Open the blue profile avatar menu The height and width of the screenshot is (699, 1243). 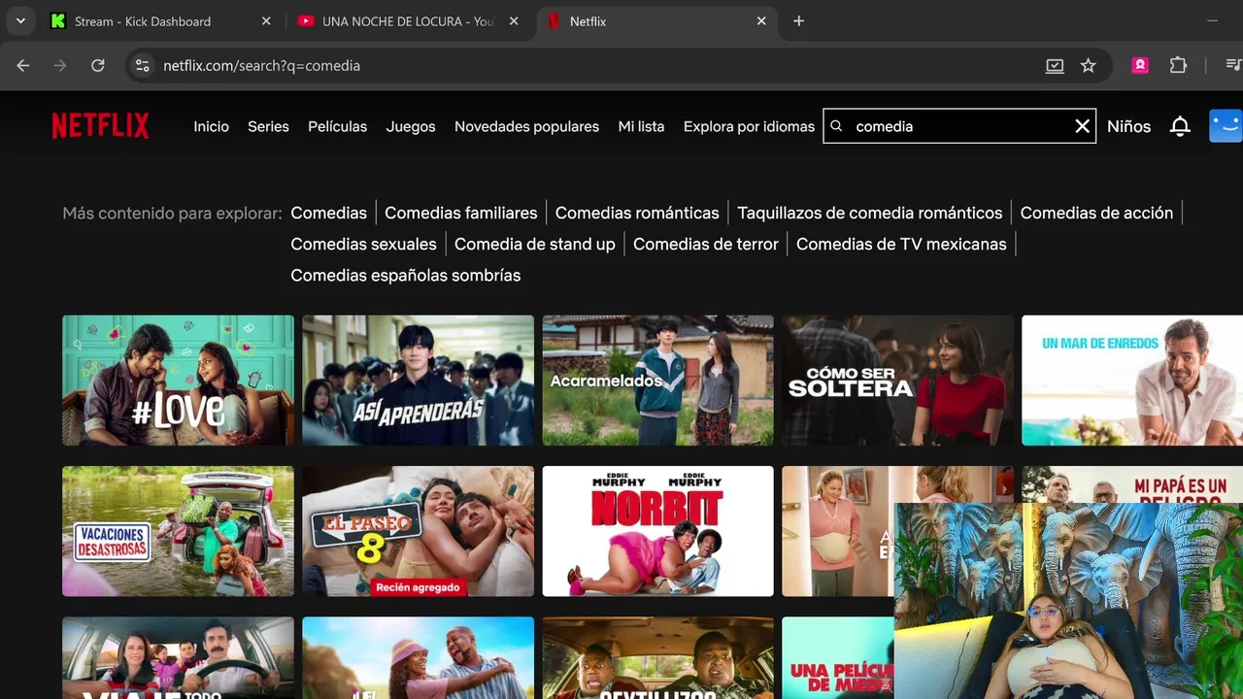coord(1226,126)
